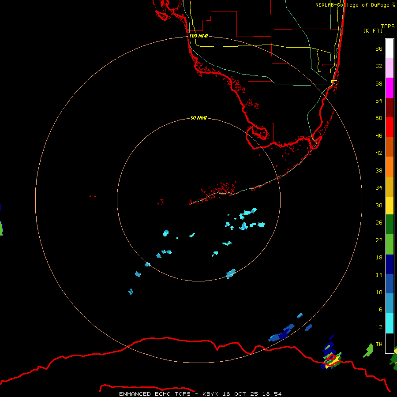Select the 58 legend value

tap(379, 83)
